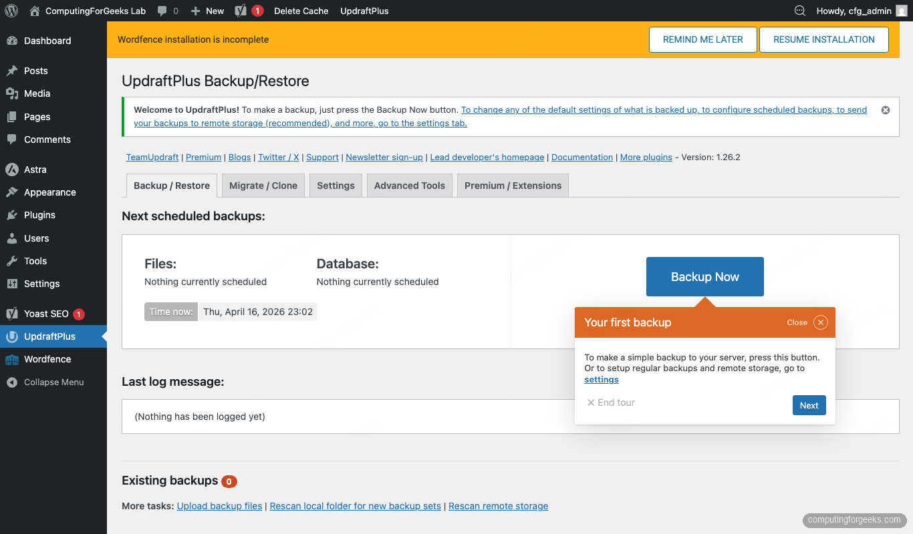This screenshot has height=534, width=913.
Task: Open the Advanced Tools tab
Action: [409, 185]
